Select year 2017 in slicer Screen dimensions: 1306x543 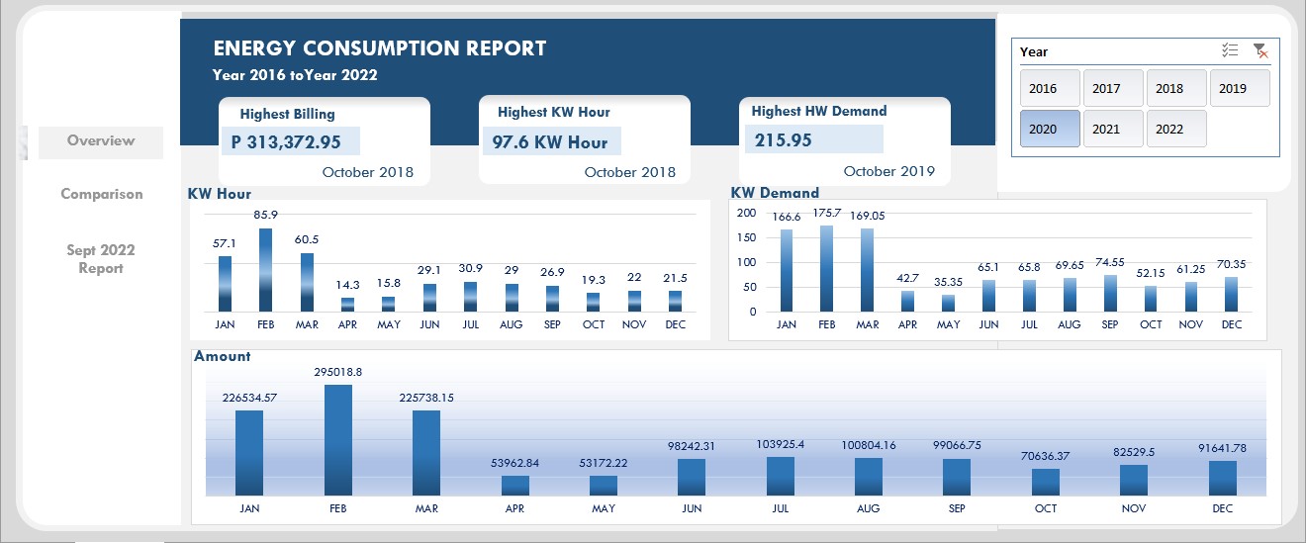1113,88
